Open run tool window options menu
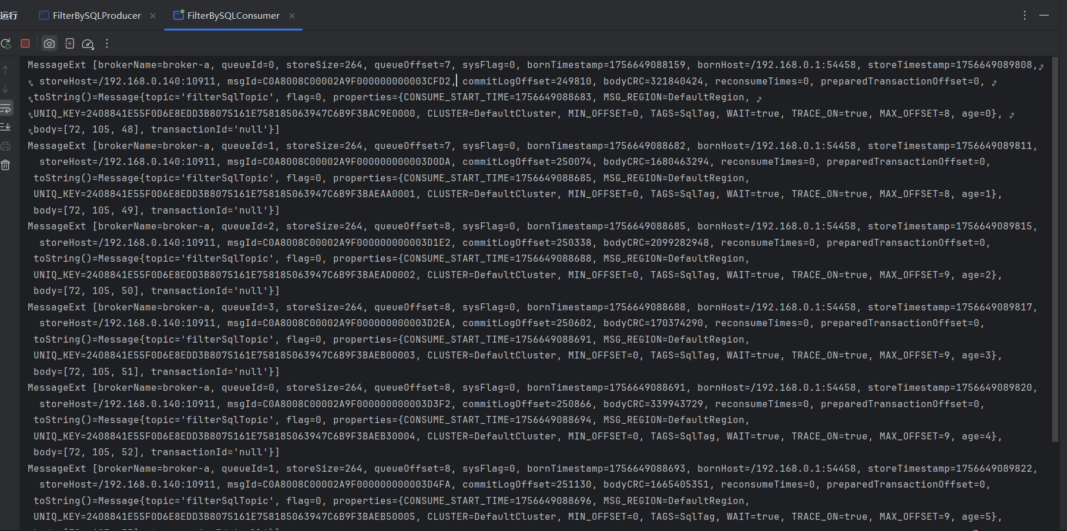This screenshot has width=1067, height=531. coord(1025,15)
